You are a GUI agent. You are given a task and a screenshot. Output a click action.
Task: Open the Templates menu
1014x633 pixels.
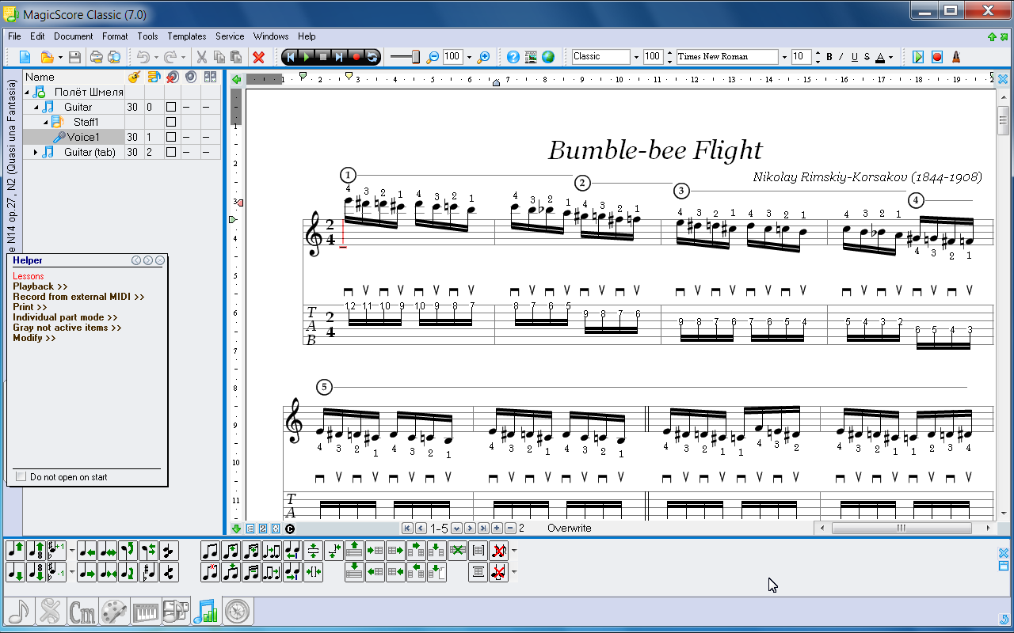(x=187, y=36)
